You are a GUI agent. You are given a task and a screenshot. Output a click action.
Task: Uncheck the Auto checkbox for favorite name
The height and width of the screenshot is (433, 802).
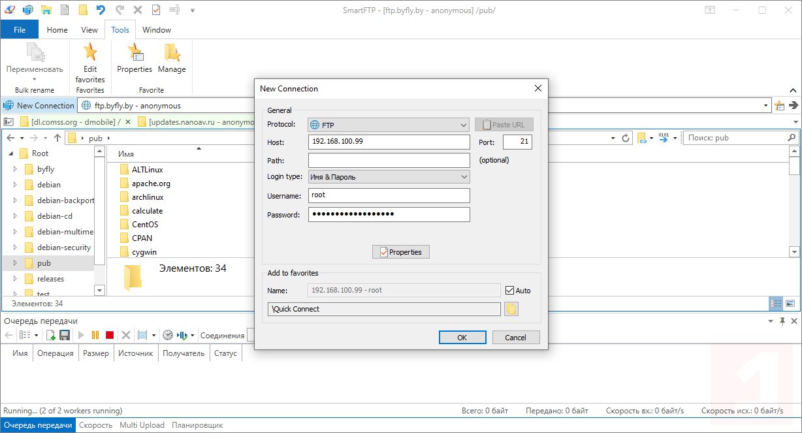point(510,290)
